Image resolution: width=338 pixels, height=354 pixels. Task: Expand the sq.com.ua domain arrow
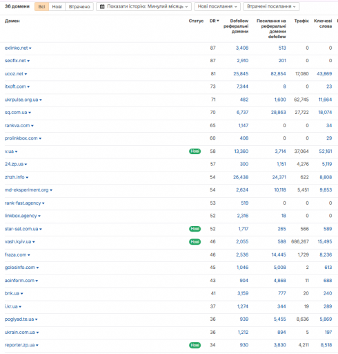30,113
